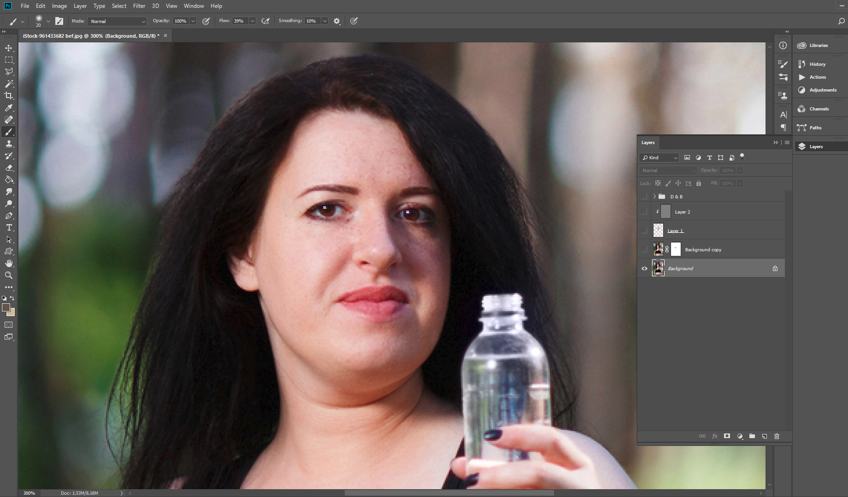
Task: Hide the Background layer
Action: [644, 269]
